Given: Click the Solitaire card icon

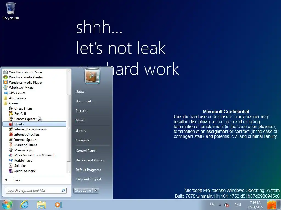Looking at the screenshot, I should tap(11, 165).
